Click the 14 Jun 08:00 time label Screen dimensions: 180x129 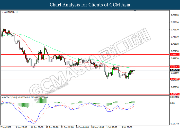click(x=37, y=127)
